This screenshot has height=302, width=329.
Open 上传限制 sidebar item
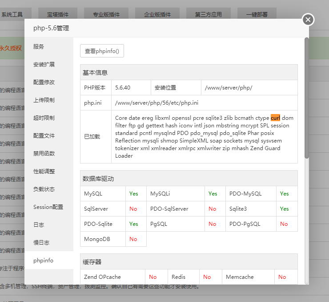tap(44, 100)
